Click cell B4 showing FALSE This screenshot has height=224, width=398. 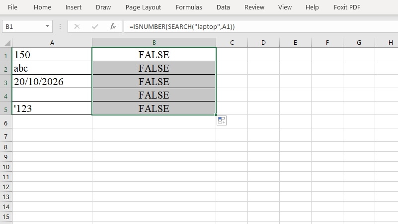154,95
